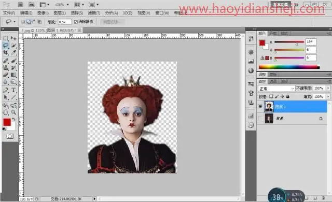Toggle lock all padlock
The image size is (332, 202).
coord(287,96)
